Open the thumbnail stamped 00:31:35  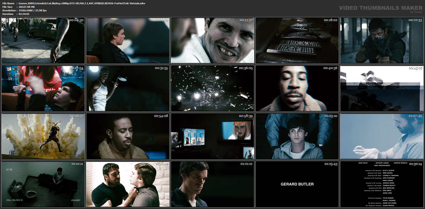128,88
